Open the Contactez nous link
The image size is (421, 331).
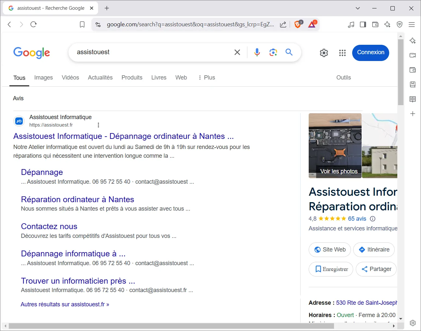coord(49,227)
